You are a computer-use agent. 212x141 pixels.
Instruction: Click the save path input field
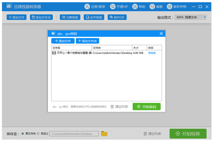click(74, 134)
